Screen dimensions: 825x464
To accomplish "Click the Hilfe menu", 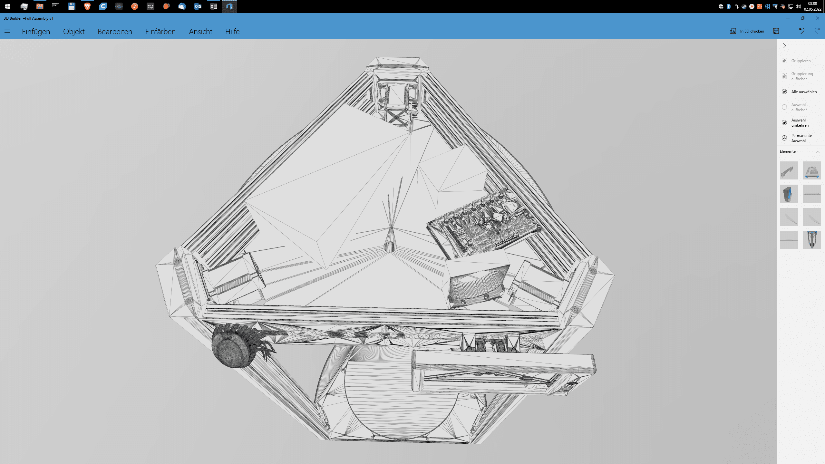I will [232, 32].
